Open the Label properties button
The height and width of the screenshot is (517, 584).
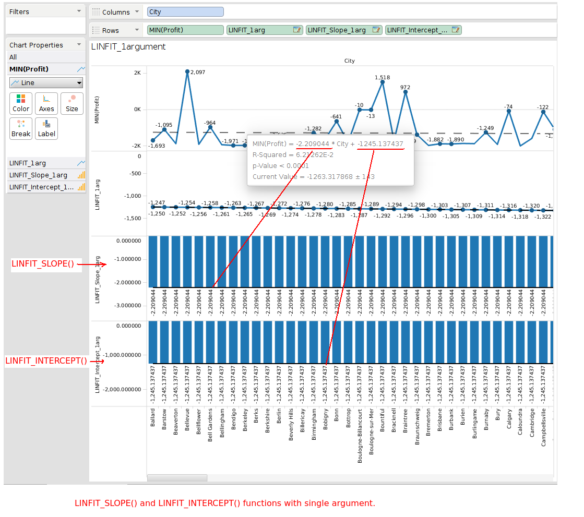pyautogui.click(x=46, y=128)
